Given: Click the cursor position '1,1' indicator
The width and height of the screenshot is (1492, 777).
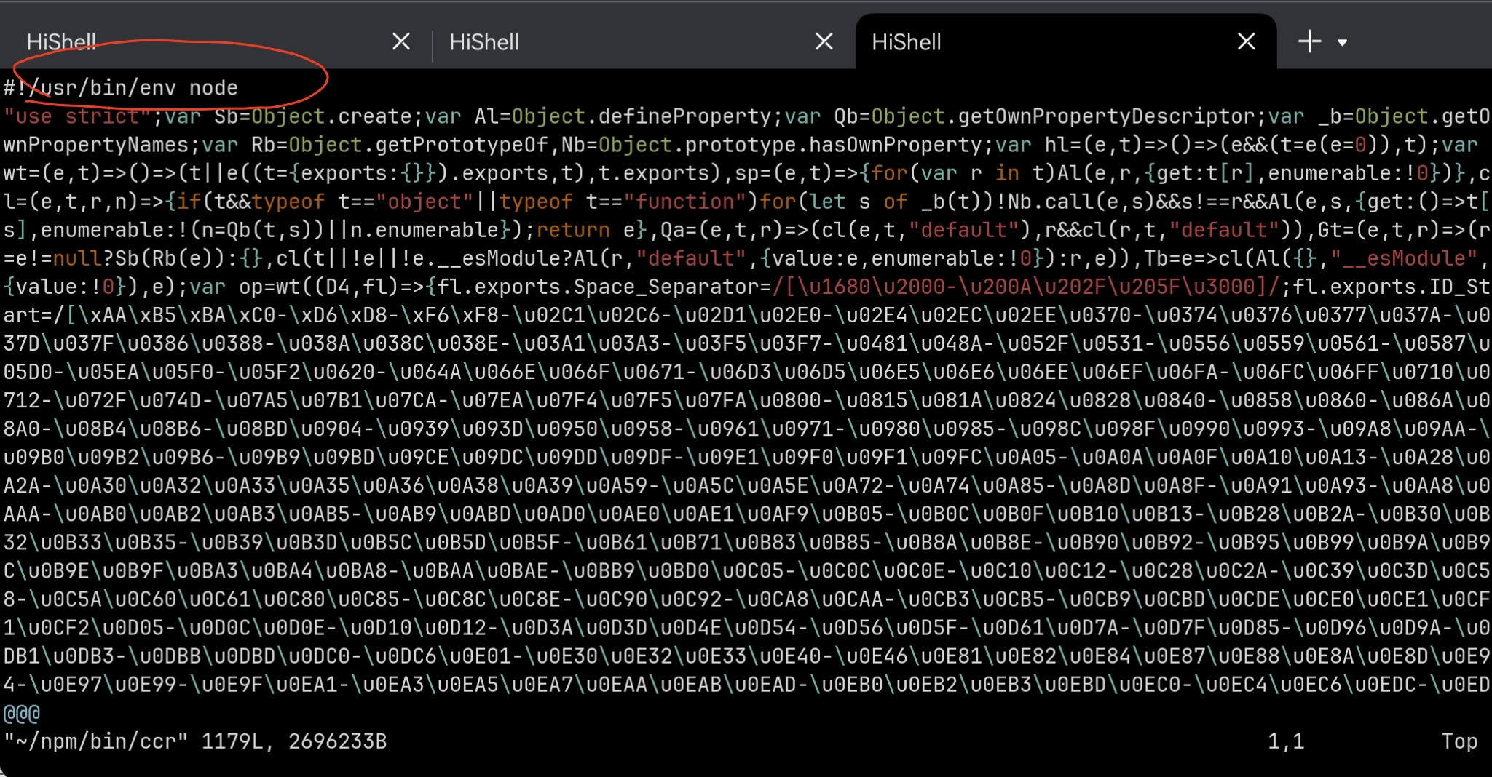Looking at the screenshot, I should point(1286,741).
